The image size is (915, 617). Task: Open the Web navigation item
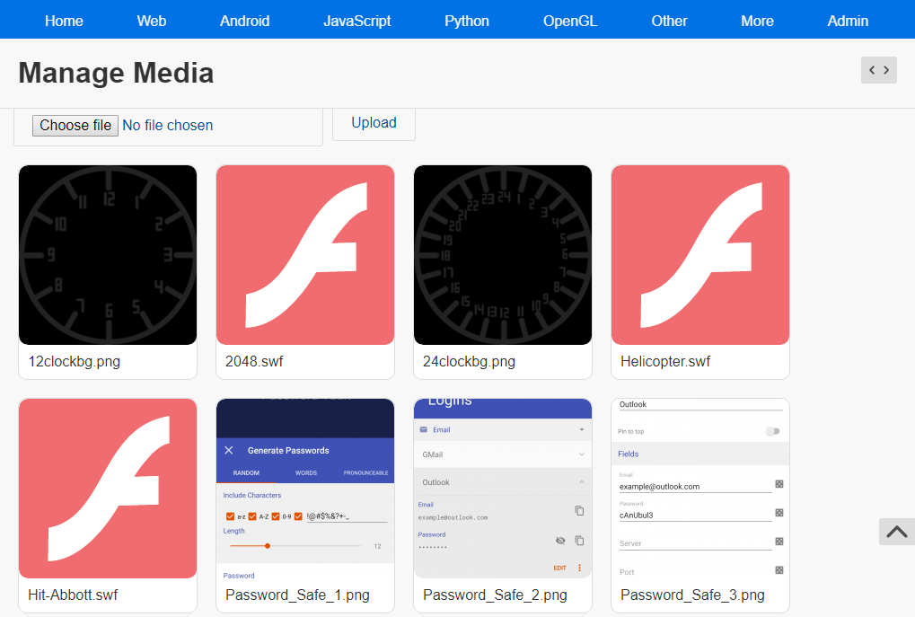(x=152, y=21)
